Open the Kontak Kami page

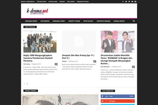(x=53, y=2)
